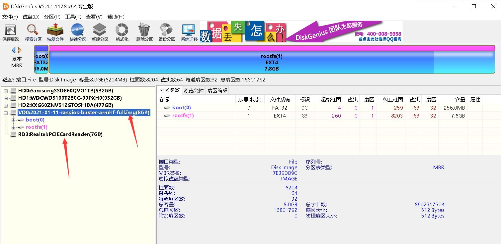Open the 帮助(H) menu
Viewport: 501px width, 244px height.
point(116,17)
